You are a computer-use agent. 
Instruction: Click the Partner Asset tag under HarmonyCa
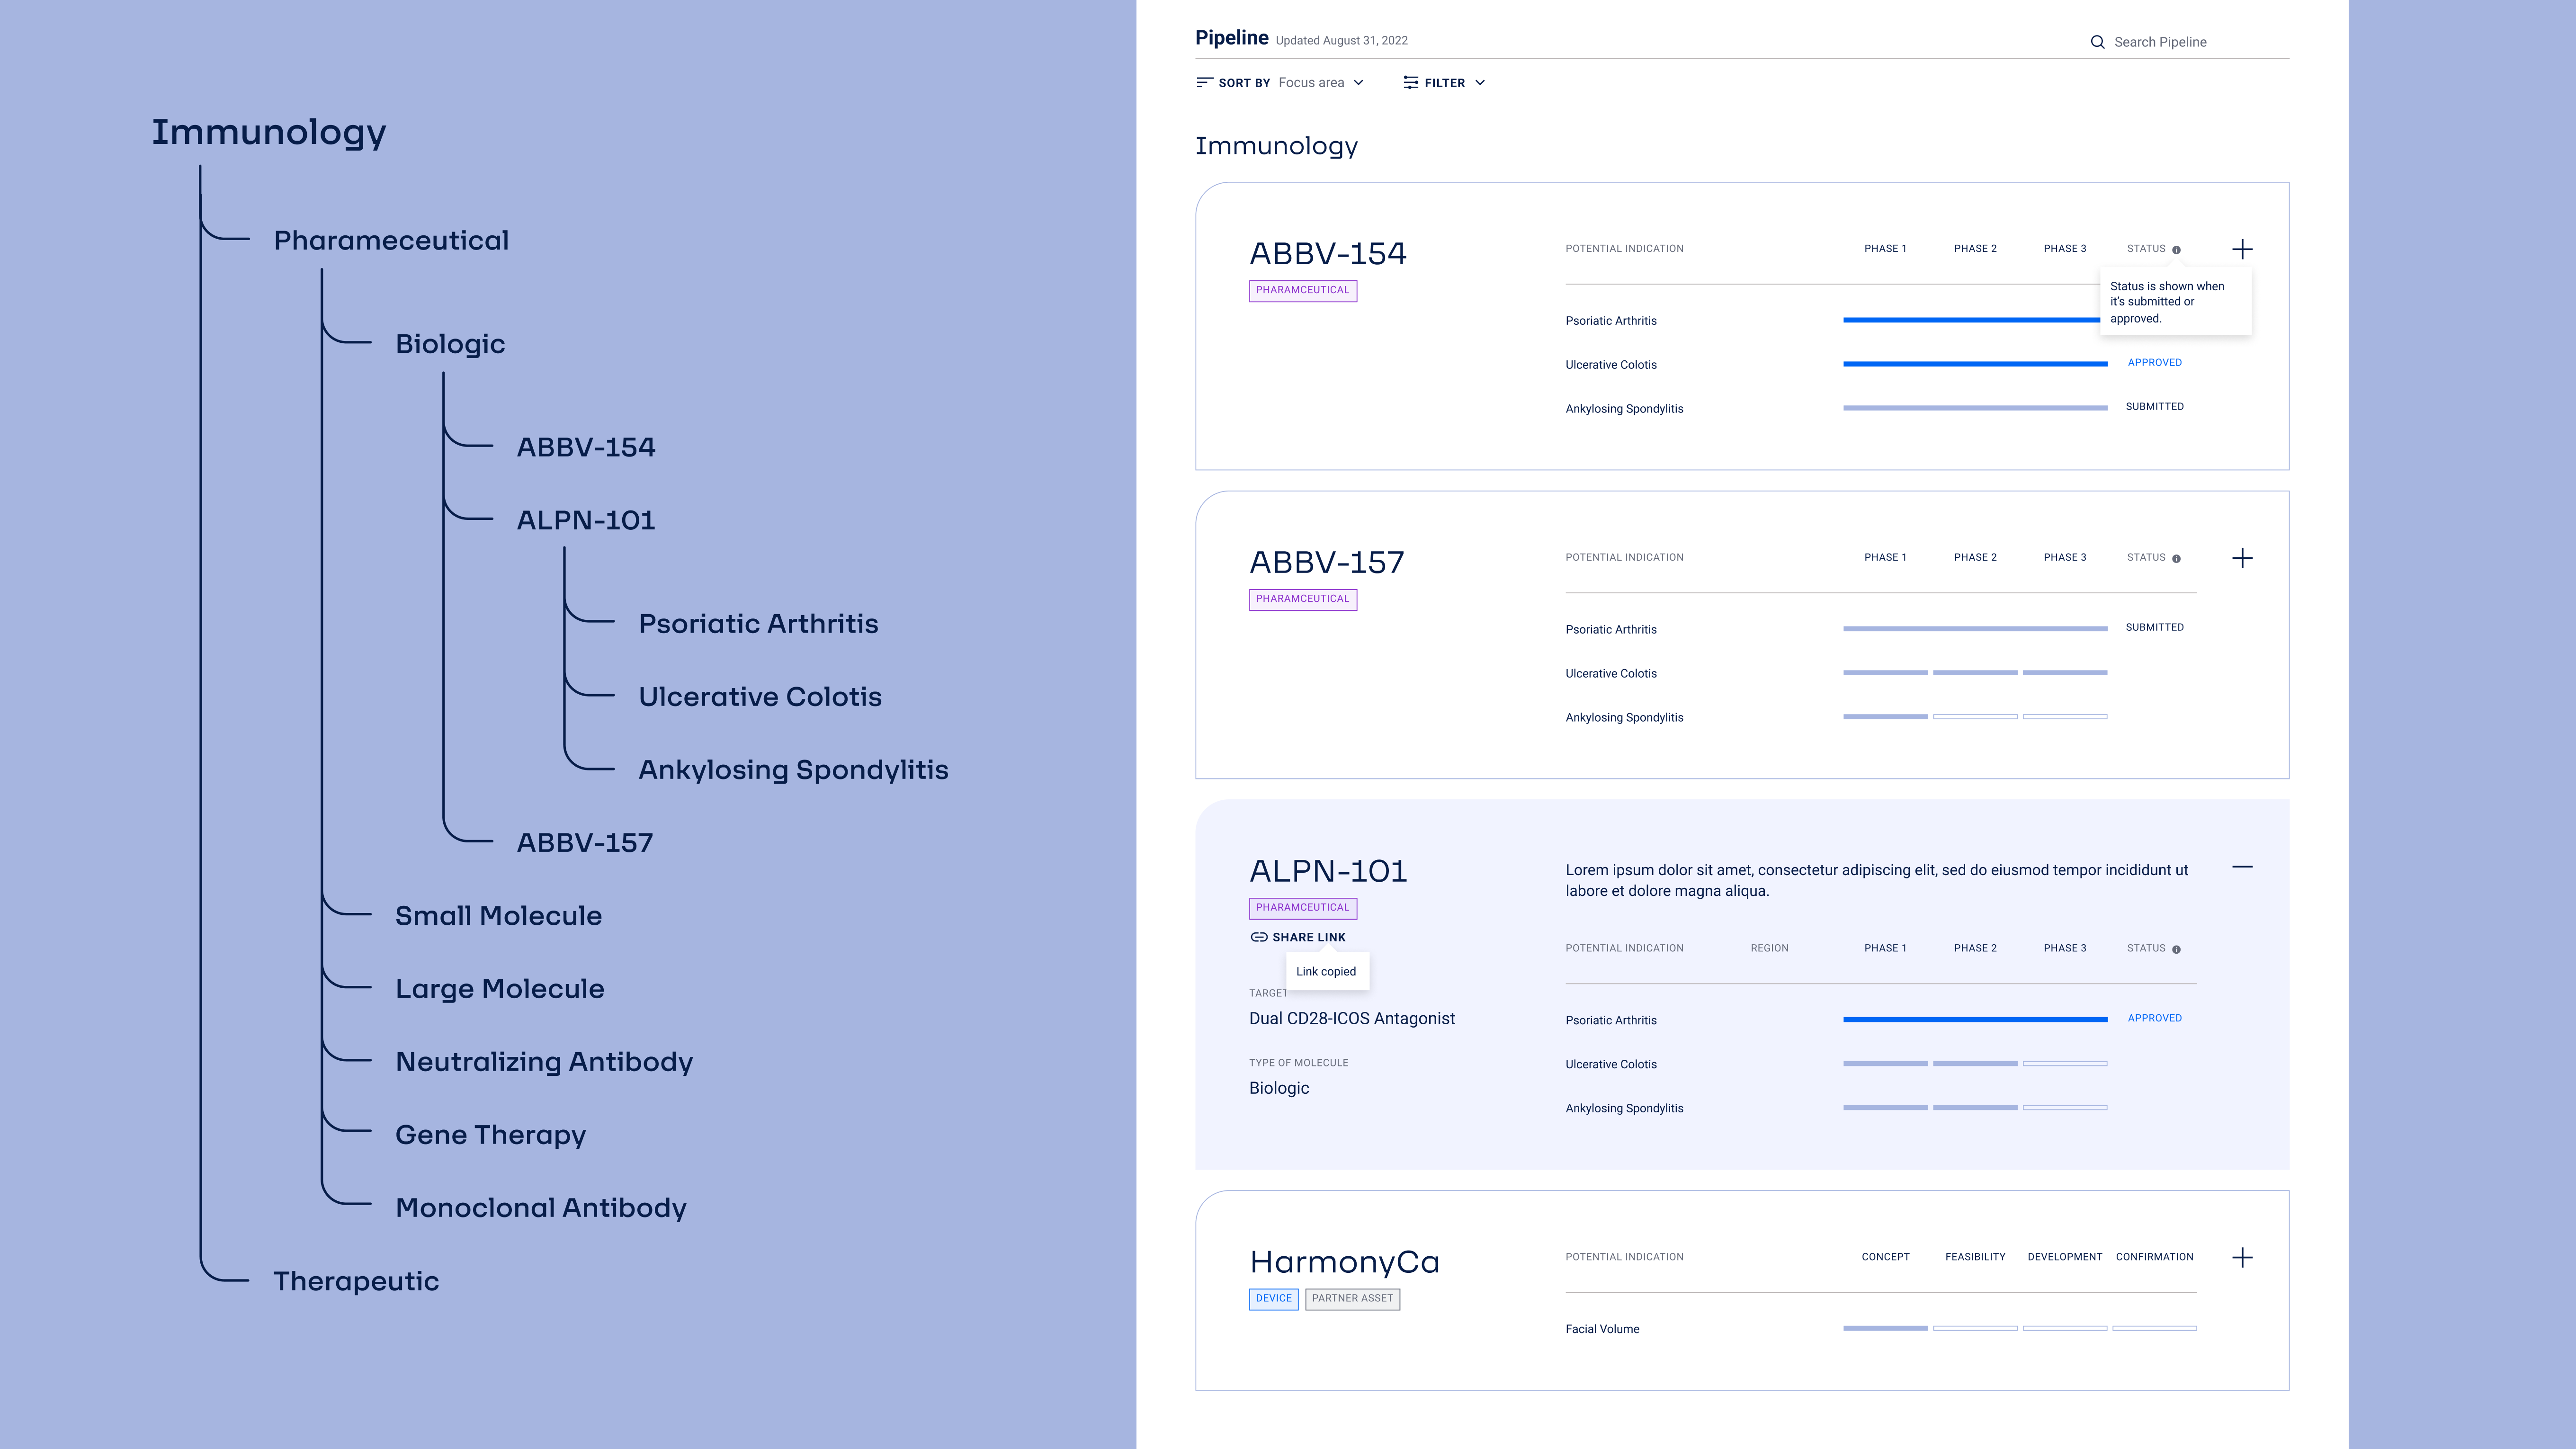[x=1352, y=1299]
